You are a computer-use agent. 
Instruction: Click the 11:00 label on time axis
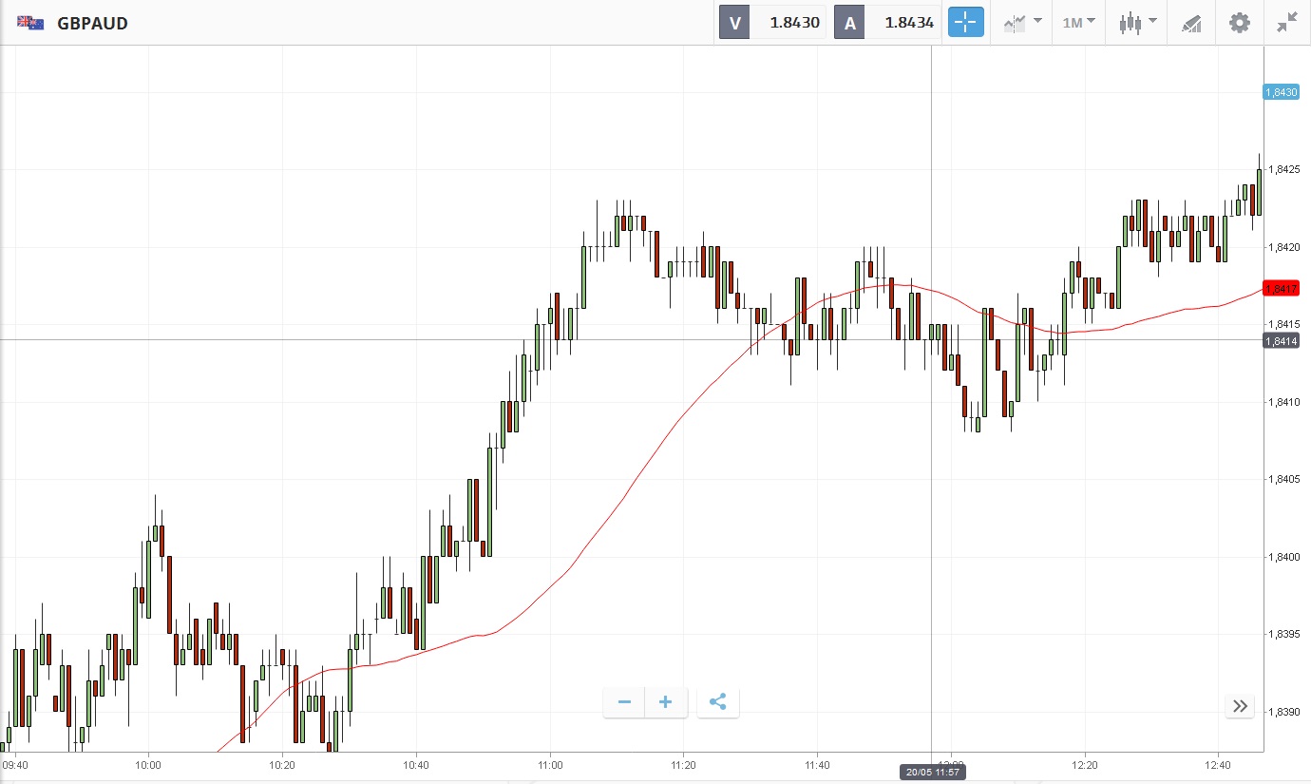(x=550, y=764)
